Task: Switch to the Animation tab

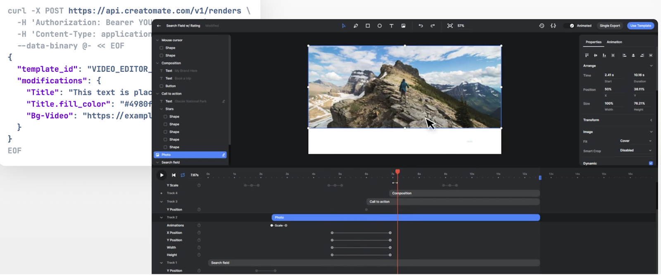Action: coord(614,42)
